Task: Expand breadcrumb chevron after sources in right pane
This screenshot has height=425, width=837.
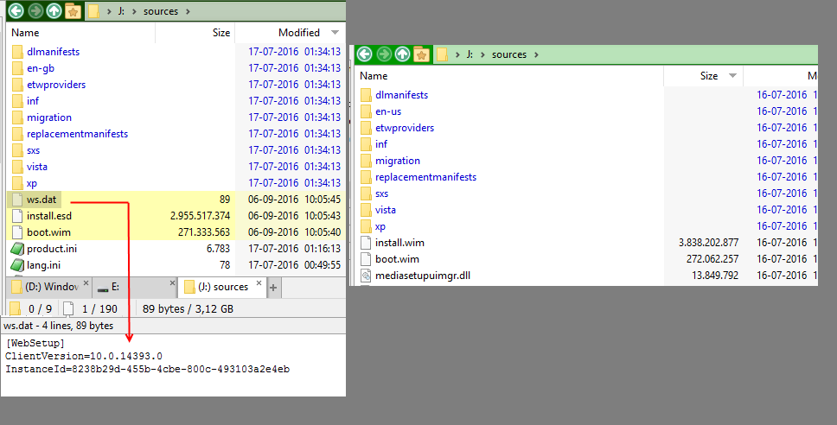Action: [x=536, y=54]
